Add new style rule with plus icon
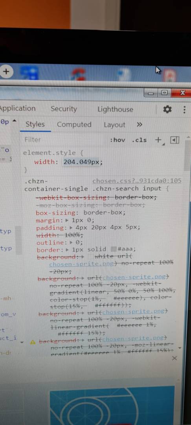The width and height of the screenshot is (191, 425). point(158,140)
